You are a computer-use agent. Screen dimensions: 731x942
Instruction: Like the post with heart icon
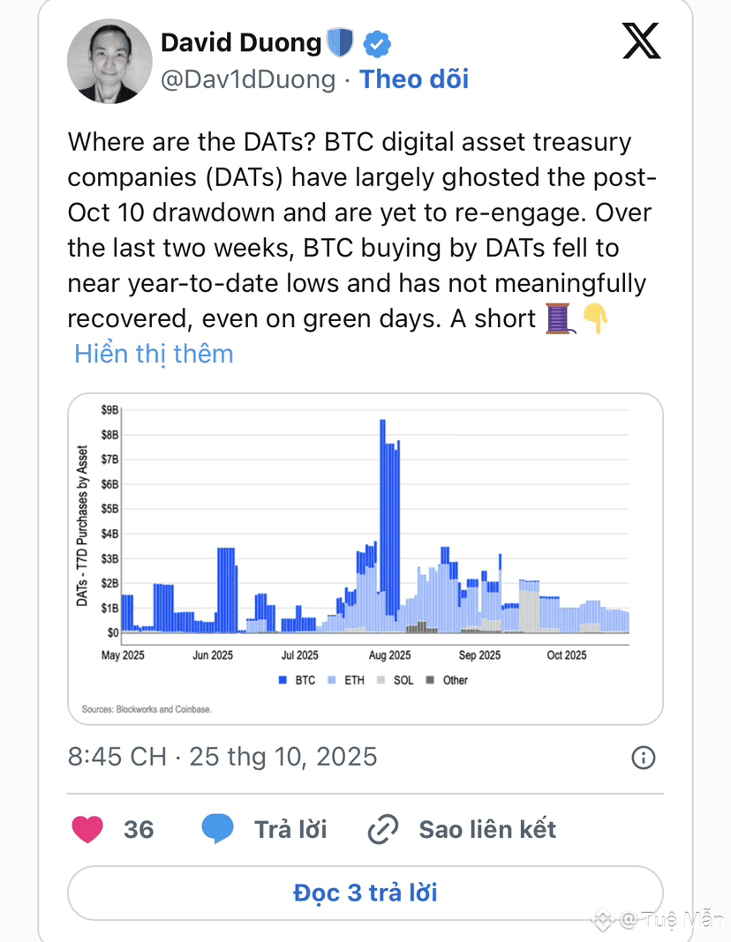[87, 829]
